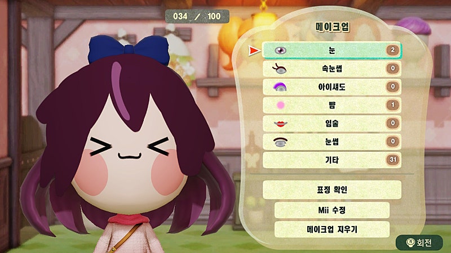The image size is (451, 253).
Task: Click the Mii 수정 button
Action: tap(332, 210)
